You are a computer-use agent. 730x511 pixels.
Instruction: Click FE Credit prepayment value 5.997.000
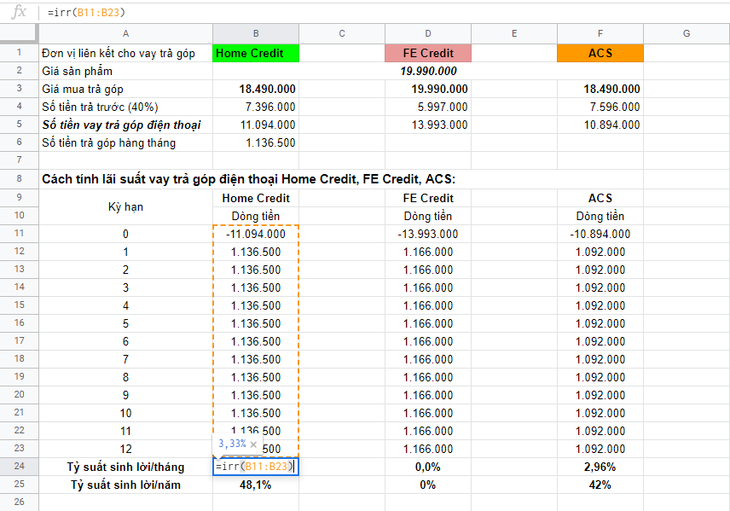(428, 107)
